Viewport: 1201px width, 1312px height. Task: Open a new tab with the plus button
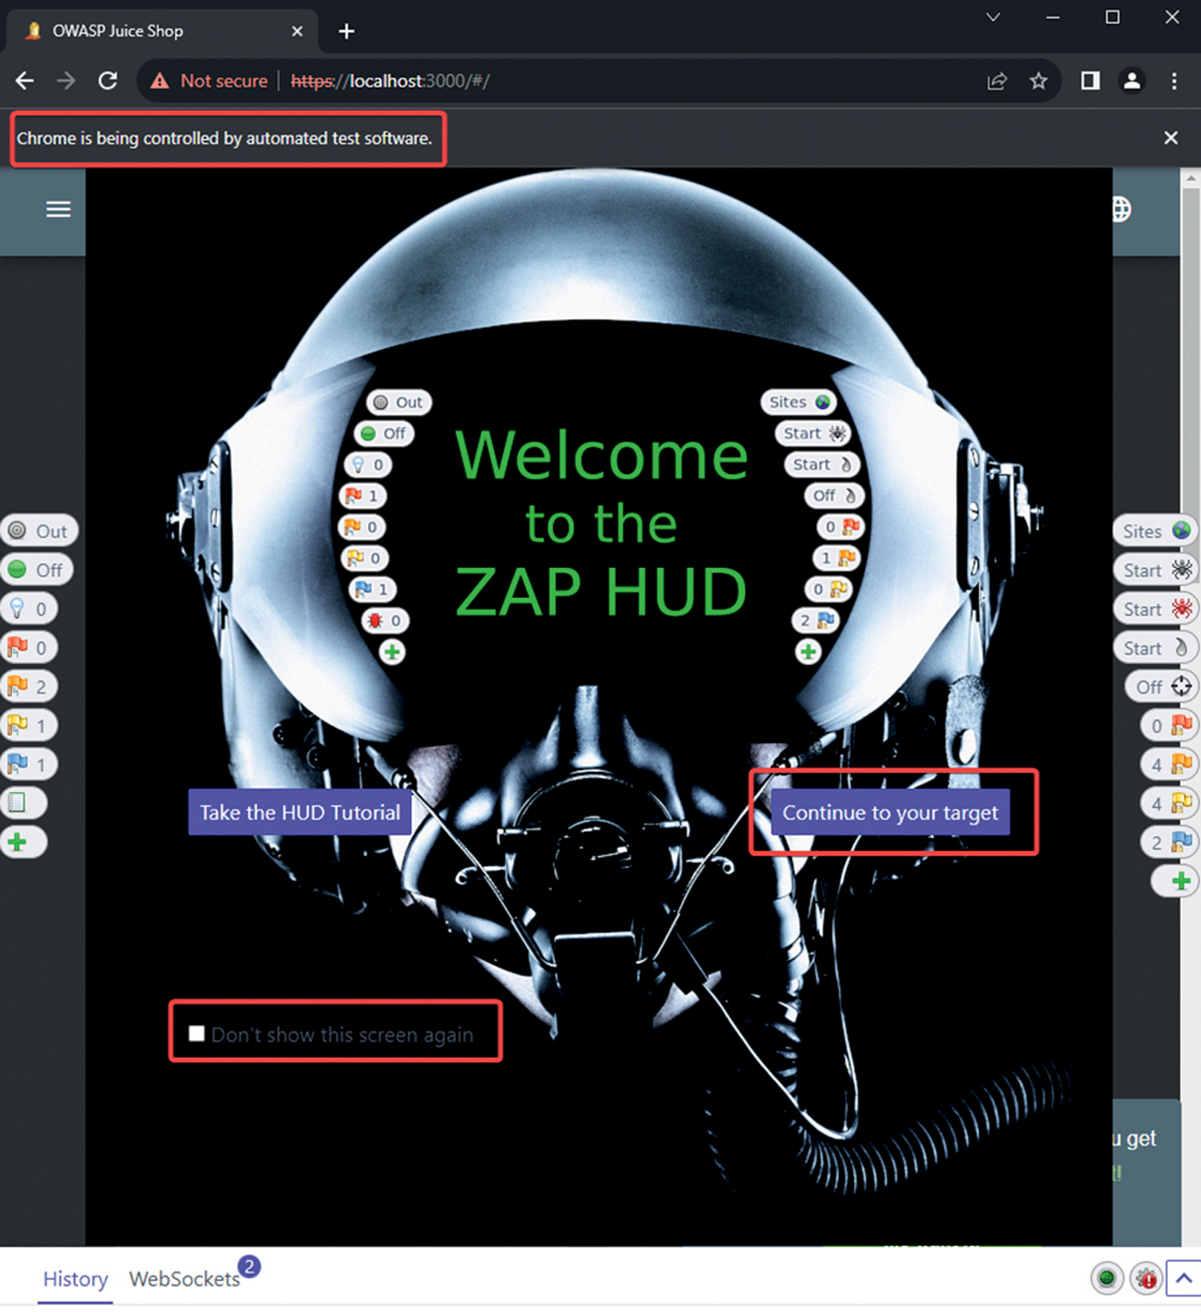[347, 32]
